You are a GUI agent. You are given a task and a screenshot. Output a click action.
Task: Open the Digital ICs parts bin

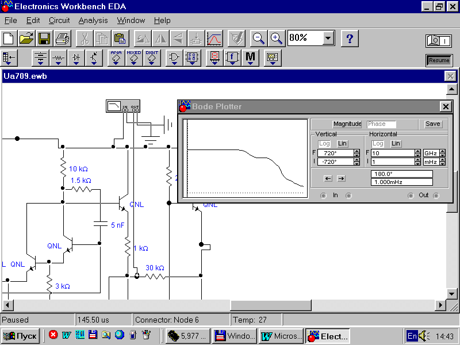(152, 58)
